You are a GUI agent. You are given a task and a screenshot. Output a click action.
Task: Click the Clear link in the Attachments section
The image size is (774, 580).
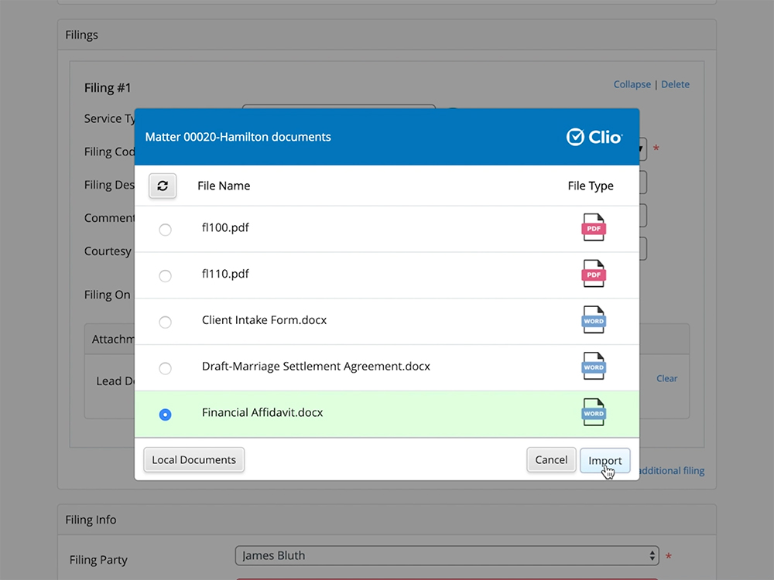coord(666,378)
